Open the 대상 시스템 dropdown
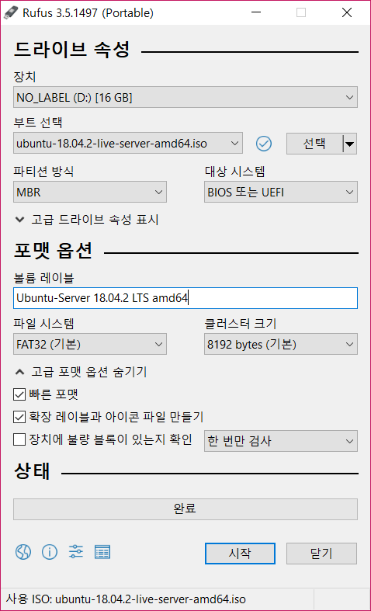Viewport: 371px width, 611px height. [281, 192]
